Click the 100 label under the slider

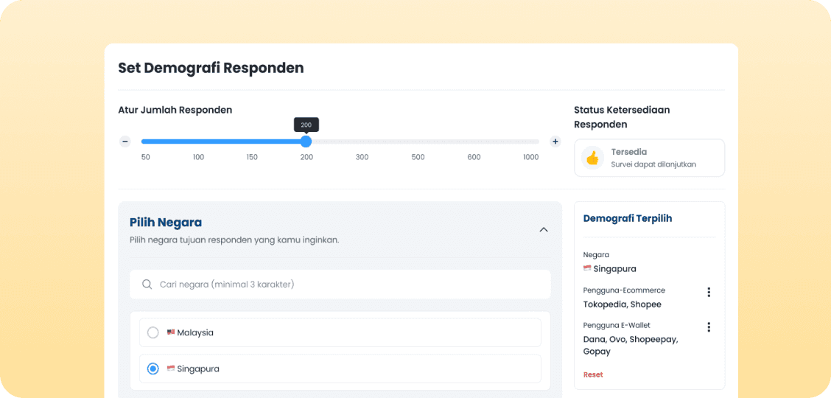[199, 158]
